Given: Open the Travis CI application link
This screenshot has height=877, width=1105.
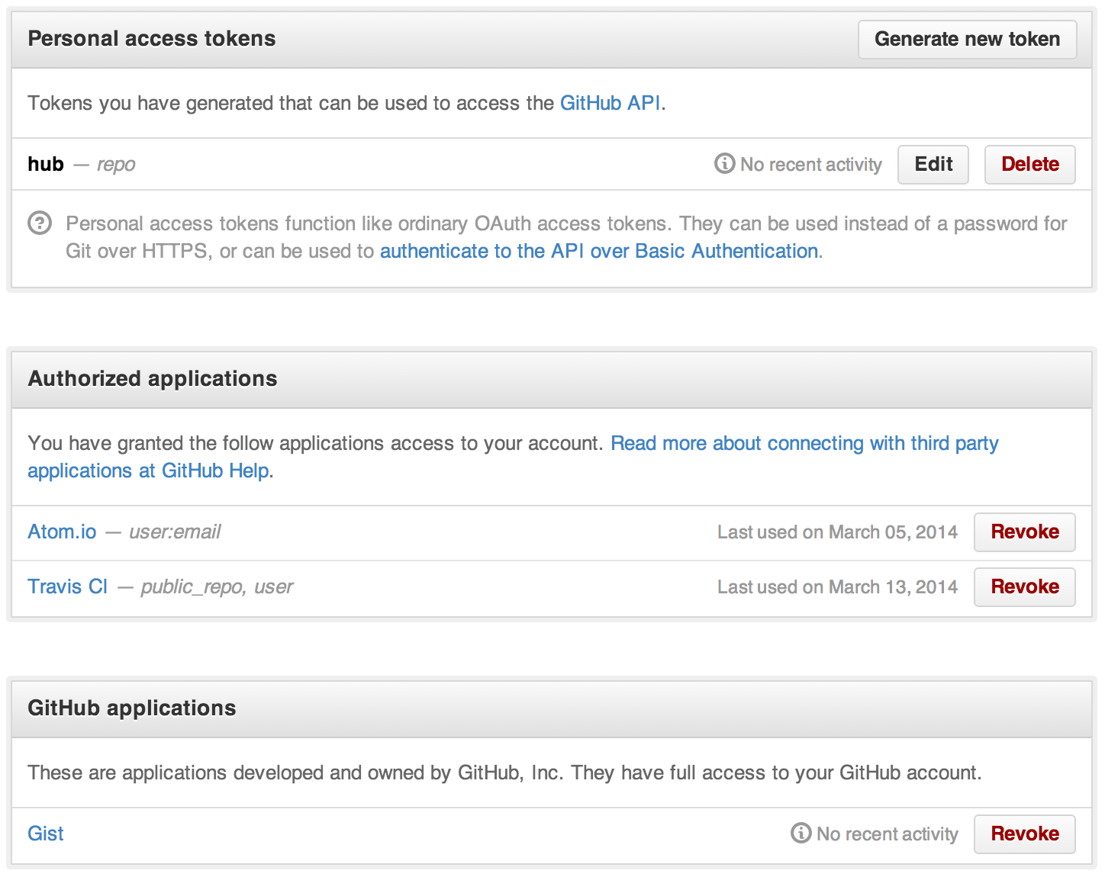Looking at the screenshot, I should [x=67, y=586].
